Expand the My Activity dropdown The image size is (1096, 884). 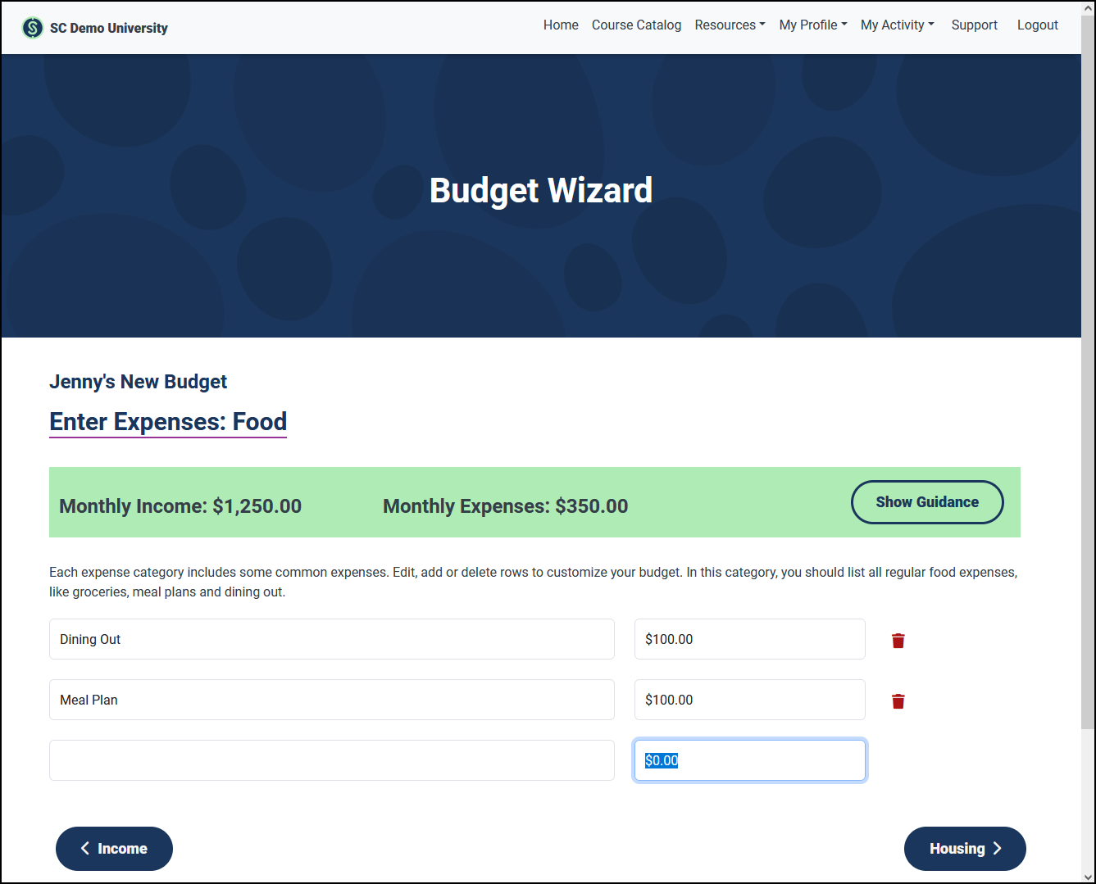click(897, 25)
